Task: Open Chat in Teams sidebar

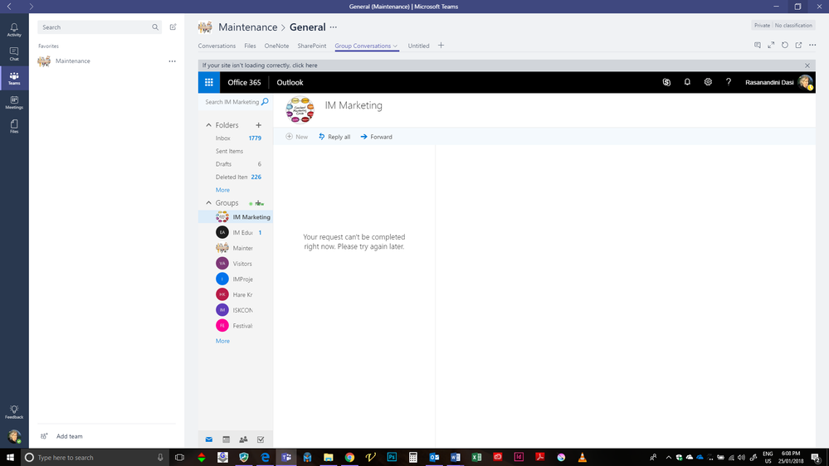Action: tap(14, 54)
